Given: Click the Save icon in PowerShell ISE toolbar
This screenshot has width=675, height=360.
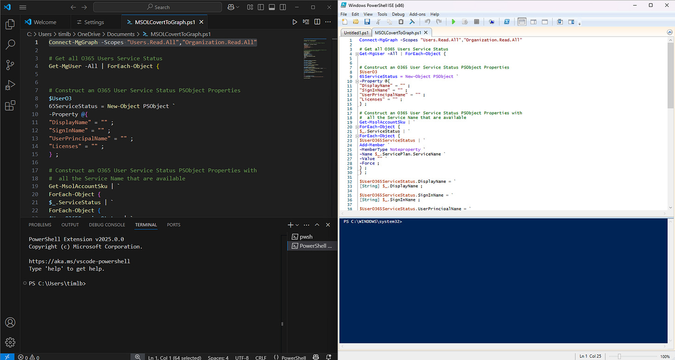Looking at the screenshot, I should point(367,22).
